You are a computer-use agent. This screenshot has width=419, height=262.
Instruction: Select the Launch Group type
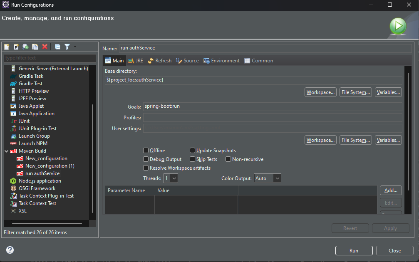click(x=34, y=136)
